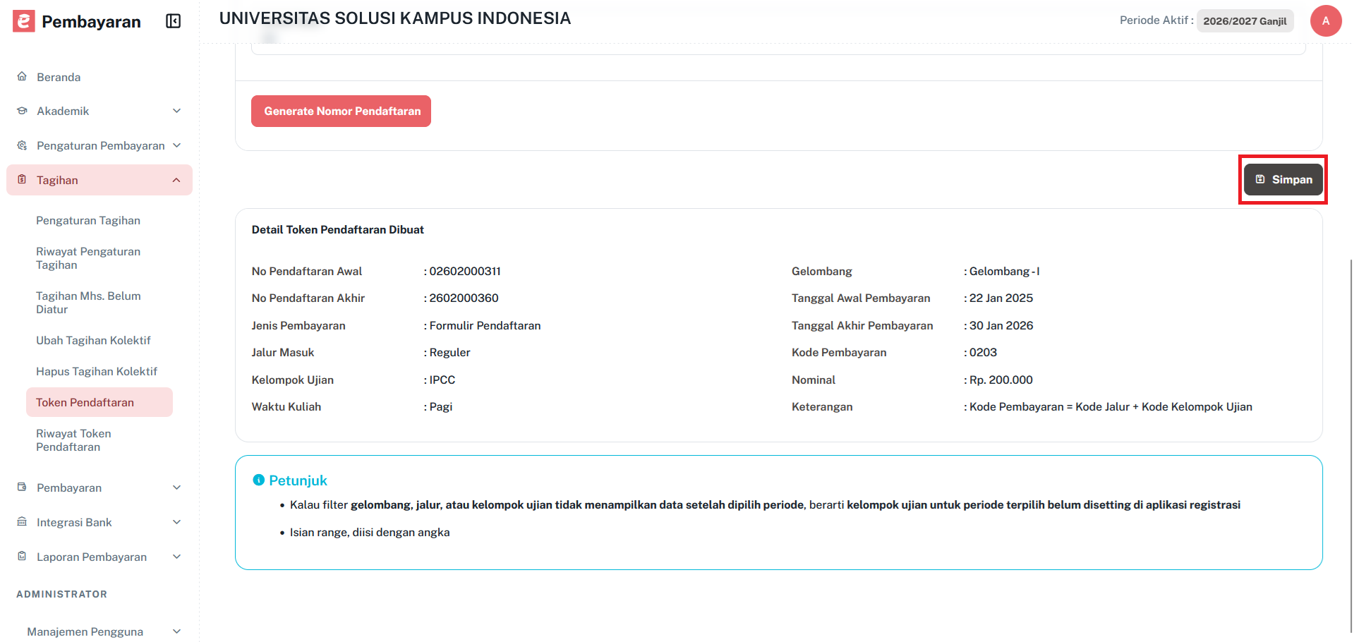Expand the Pembayaran sidebar chevron
Image resolution: width=1354 pixels, height=642 pixels.
point(177,487)
